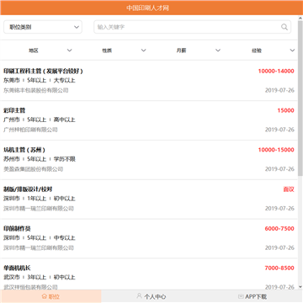Screen dimensions: 303x303
Task: Switch to the 个人中心 bottom tab
Action: tap(151, 296)
